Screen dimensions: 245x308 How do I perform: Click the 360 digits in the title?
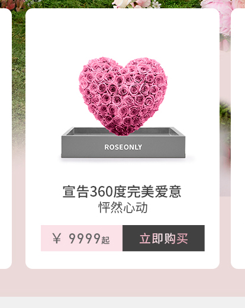101,192
